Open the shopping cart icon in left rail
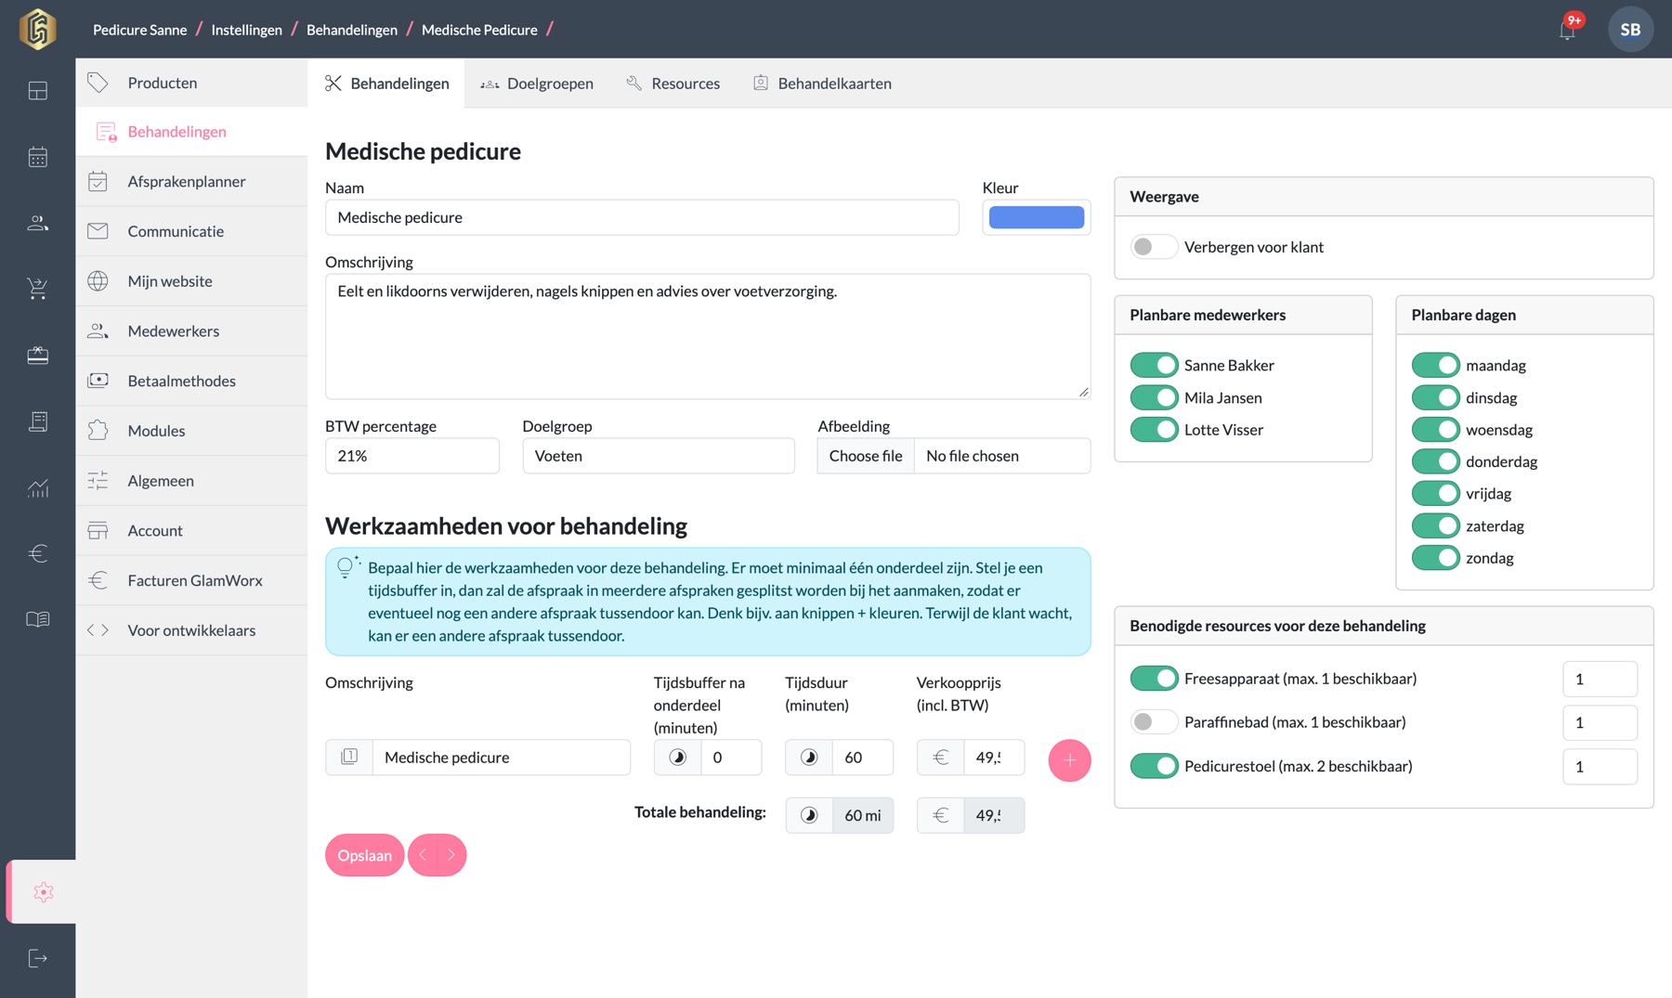Screen dimensions: 1672x998 tap(37, 289)
